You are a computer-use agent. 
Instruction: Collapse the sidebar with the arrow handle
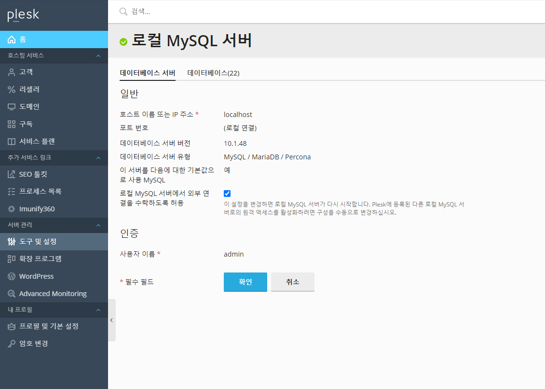[x=111, y=320]
